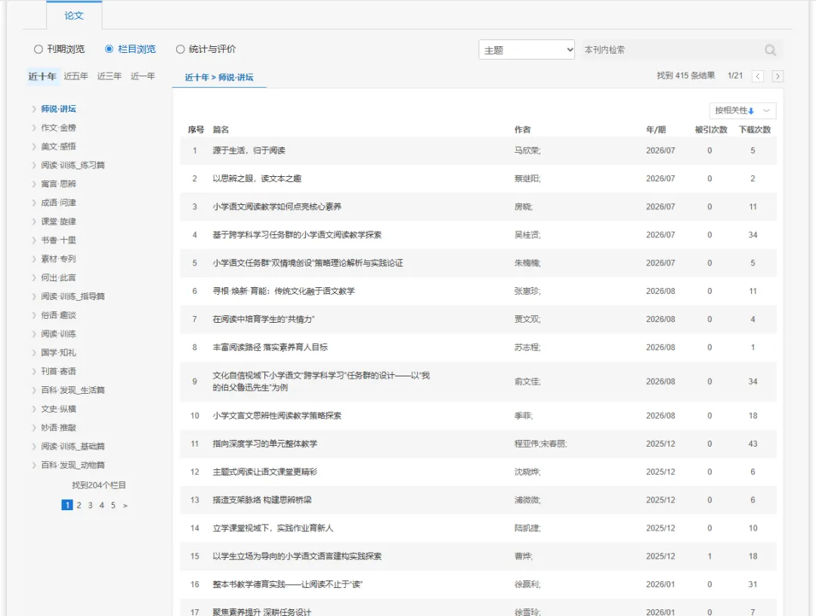Expand the 国学·知礼 column chevron
The width and height of the screenshot is (816, 616).
[x=34, y=352]
